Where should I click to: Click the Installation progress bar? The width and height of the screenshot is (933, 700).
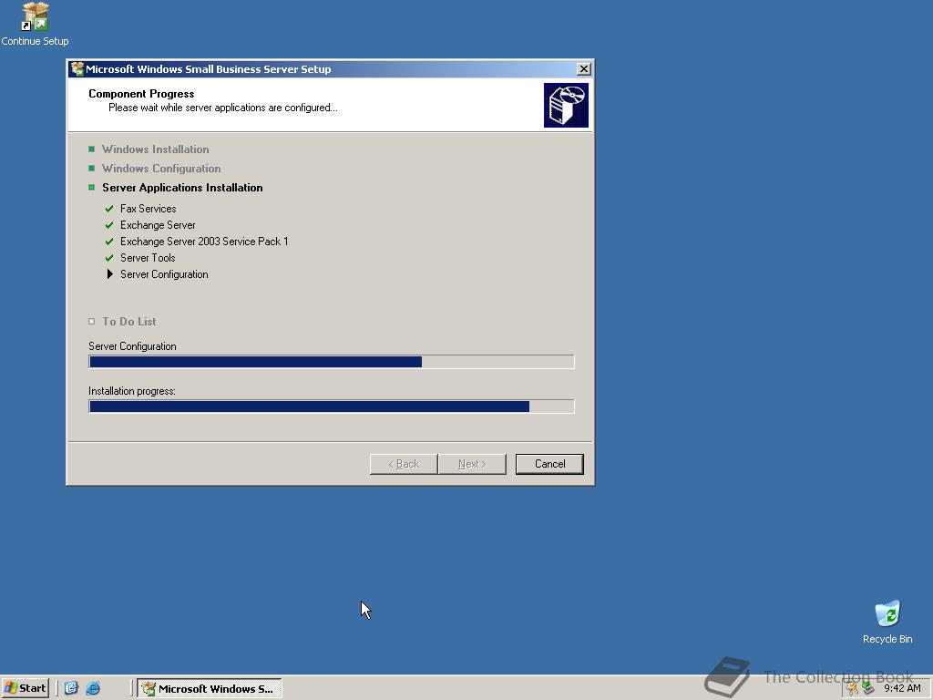pyautogui.click(x=332, y=406)
